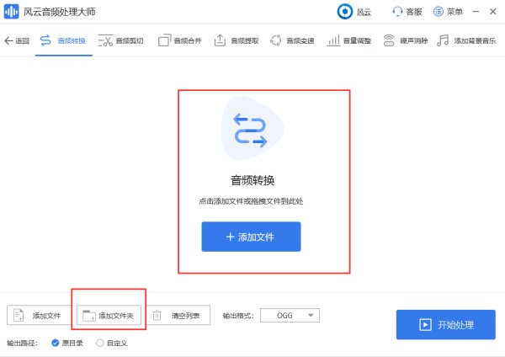This screenshot has width=505, height=357.
Task: Switch to the 噪声消除 tab
Action: click(x=406, y=41)
